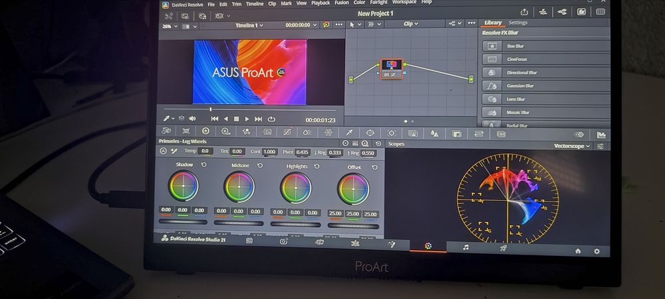Screen dimensions: 665x299
Task: Open Project Settings gear icon
Action: (597, 251)
